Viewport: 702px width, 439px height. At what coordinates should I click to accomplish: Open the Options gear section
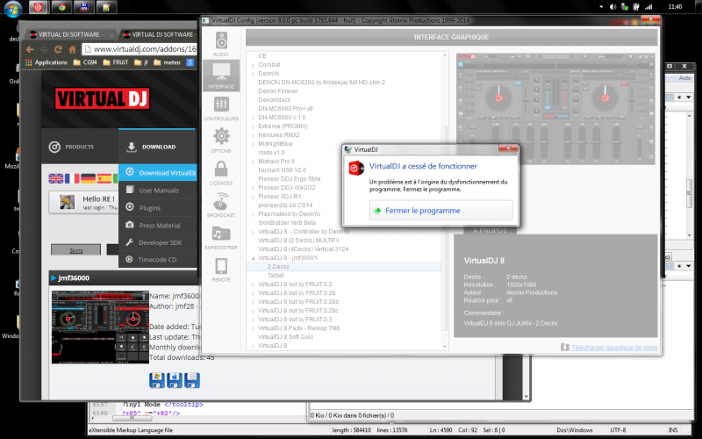pos(221,140)
